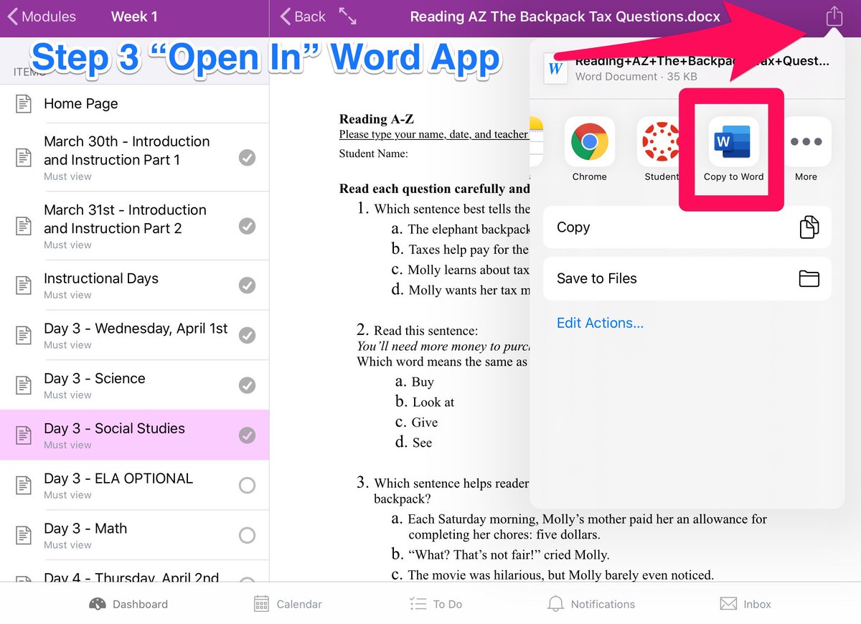Open the Dashboard tab
861x624 pixels.
pos(128,604)
